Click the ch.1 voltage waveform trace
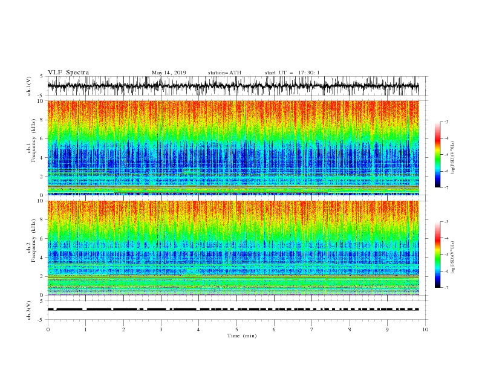The height and width of the screenshot is (370, 479). click(233, 86)
